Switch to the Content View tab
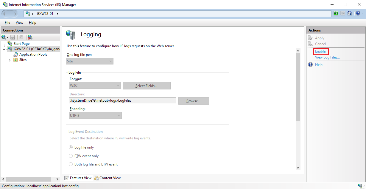The width and height of the screenshot is (366, 189). [107, 178]
